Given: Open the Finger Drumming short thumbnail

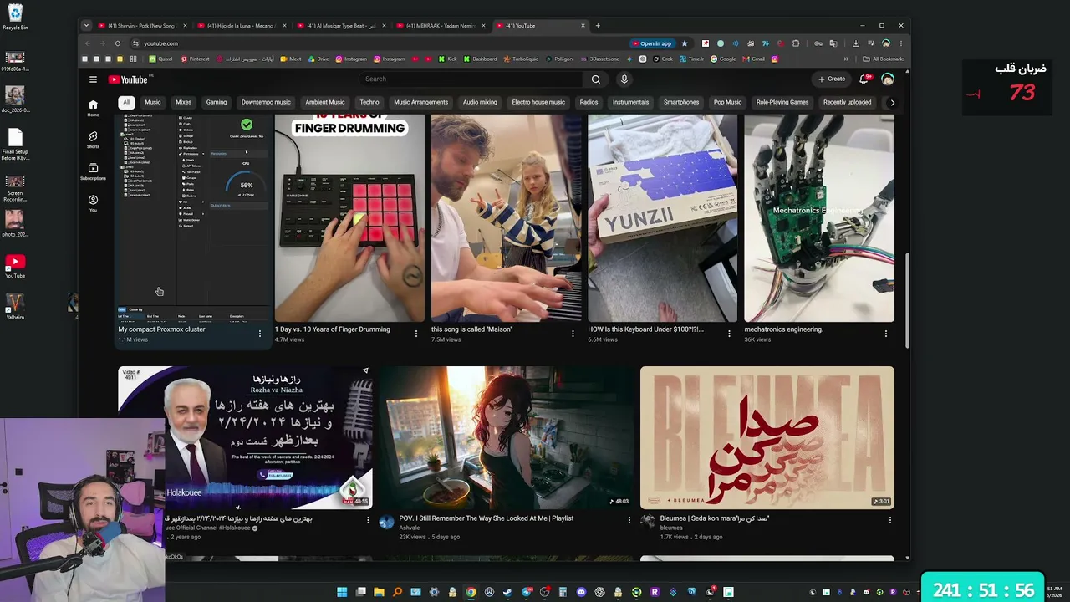Looking at the screenshot, I should coord(349,218).
